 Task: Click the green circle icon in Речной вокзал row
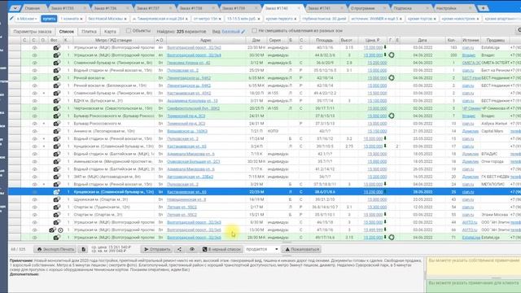coord(392,78)
